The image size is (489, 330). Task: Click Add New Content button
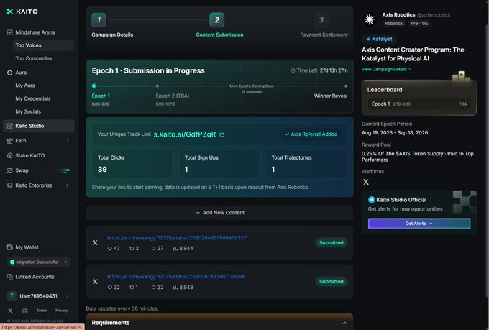pos(219,213)
